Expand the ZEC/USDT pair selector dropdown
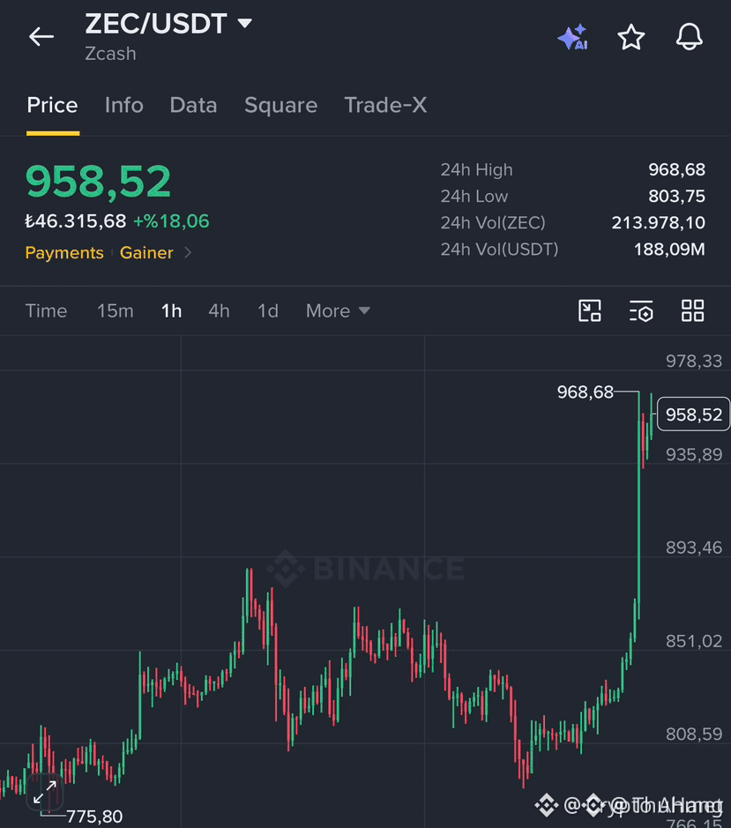The height and width of the screenshot is (828, 731). pos(244,23)
